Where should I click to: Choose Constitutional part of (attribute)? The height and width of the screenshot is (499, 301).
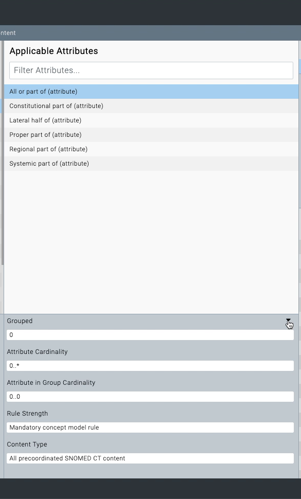(x=151, y=106)
